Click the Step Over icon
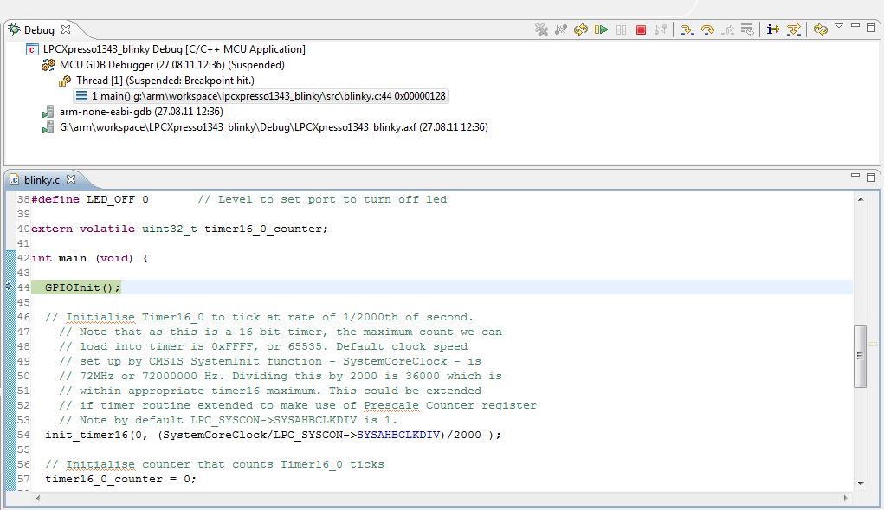This screenshot has width=884, height=510. coord(707,29)
